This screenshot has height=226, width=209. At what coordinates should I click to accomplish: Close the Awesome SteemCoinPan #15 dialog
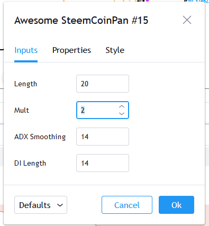[x=187, y=20]
